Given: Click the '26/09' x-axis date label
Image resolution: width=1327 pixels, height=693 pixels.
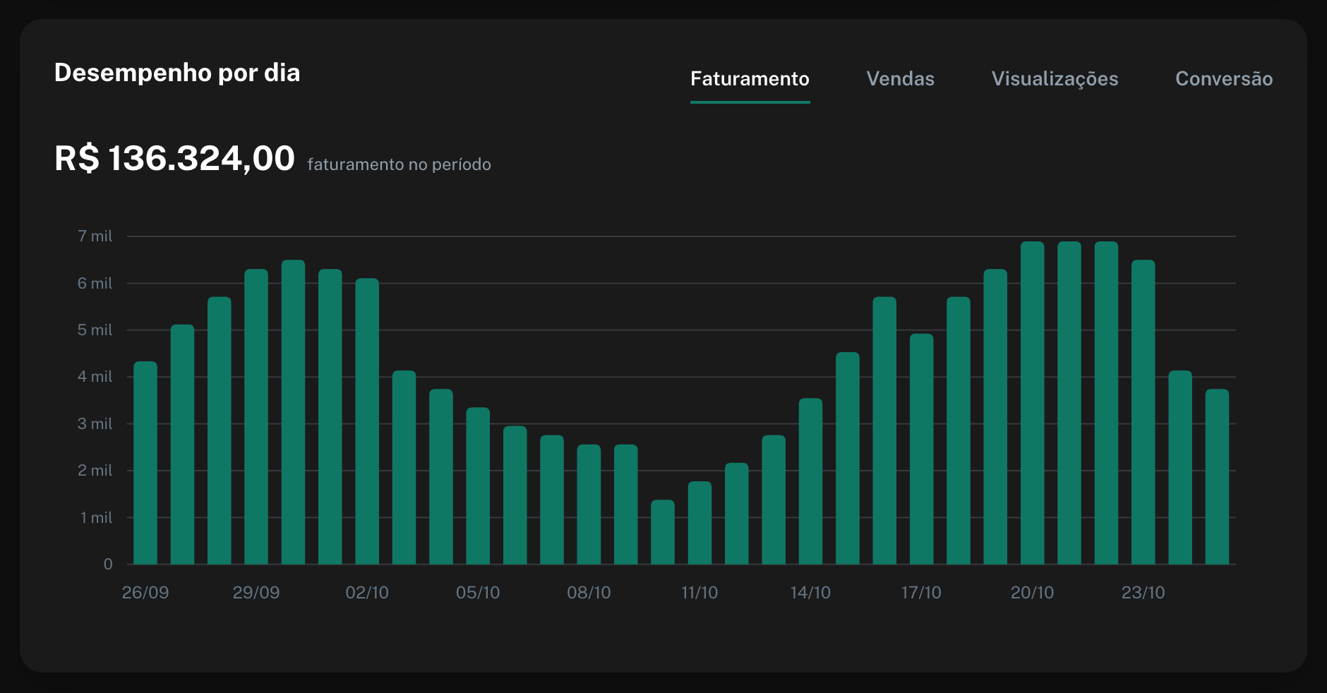Looking at the screenshot, I should tap(145, 593).
